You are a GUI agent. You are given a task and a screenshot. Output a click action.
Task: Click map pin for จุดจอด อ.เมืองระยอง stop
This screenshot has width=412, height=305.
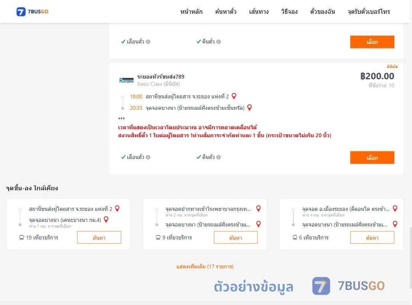click(x=395, y=209)
